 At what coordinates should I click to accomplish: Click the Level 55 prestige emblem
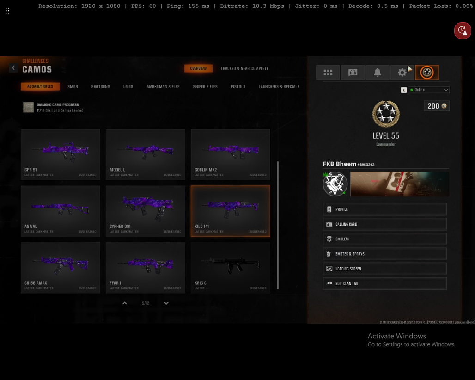click(386, 114)
